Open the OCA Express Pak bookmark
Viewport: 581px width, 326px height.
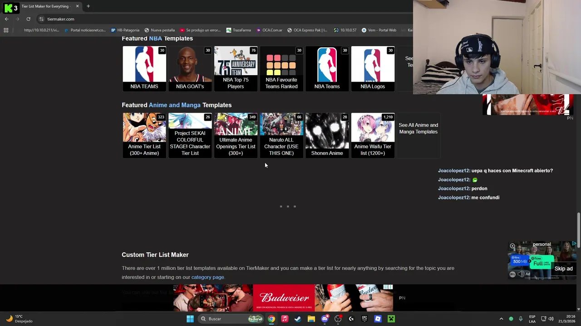[307, 30]
